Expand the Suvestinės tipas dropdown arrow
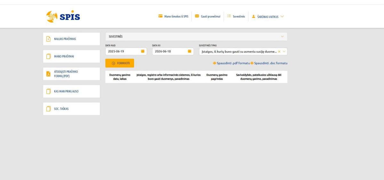 pos(284,51)
